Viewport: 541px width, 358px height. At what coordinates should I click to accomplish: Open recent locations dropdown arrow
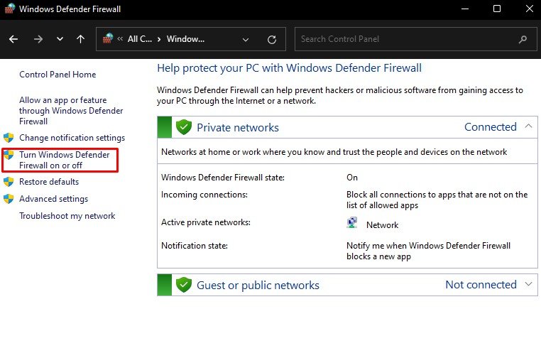60,39
